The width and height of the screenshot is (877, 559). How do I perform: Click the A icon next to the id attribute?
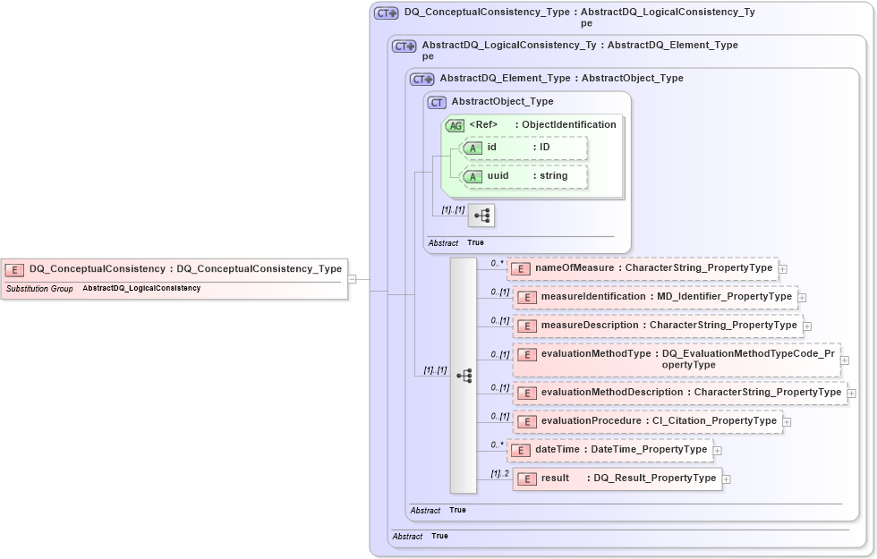point(473,148)
